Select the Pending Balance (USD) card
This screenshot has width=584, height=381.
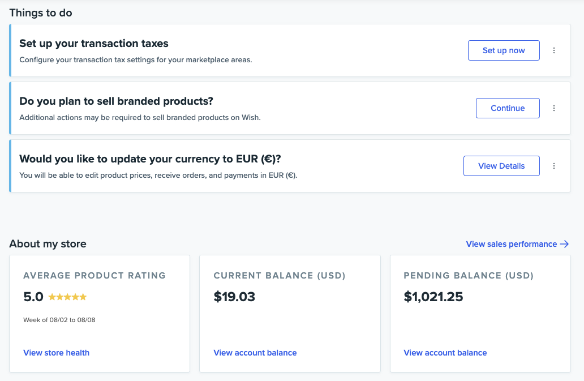(x=480, y=313)
